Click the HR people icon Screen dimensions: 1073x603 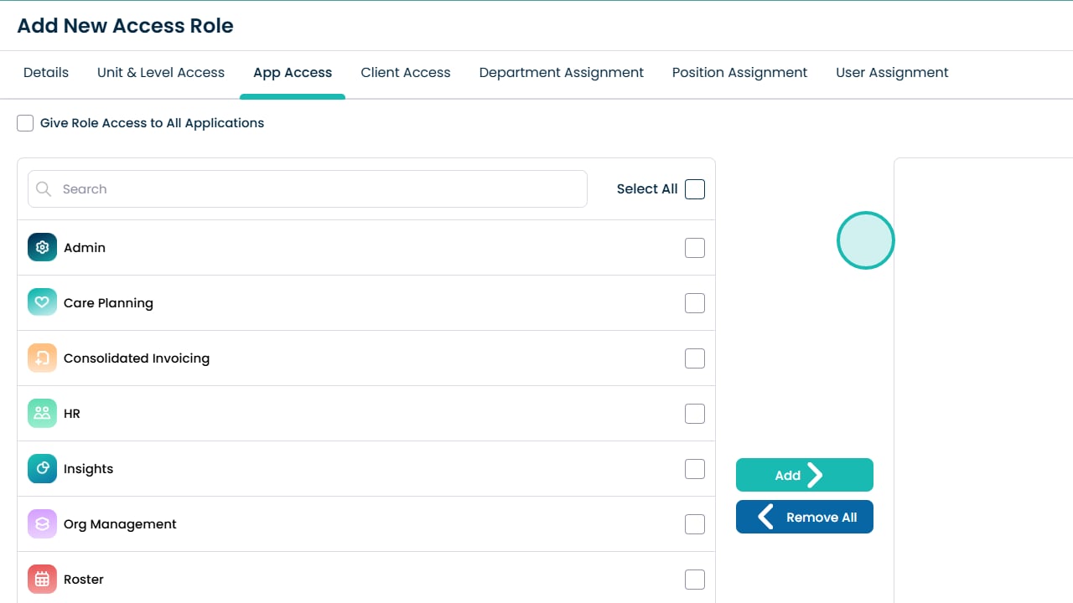click(x=42, y=414)
